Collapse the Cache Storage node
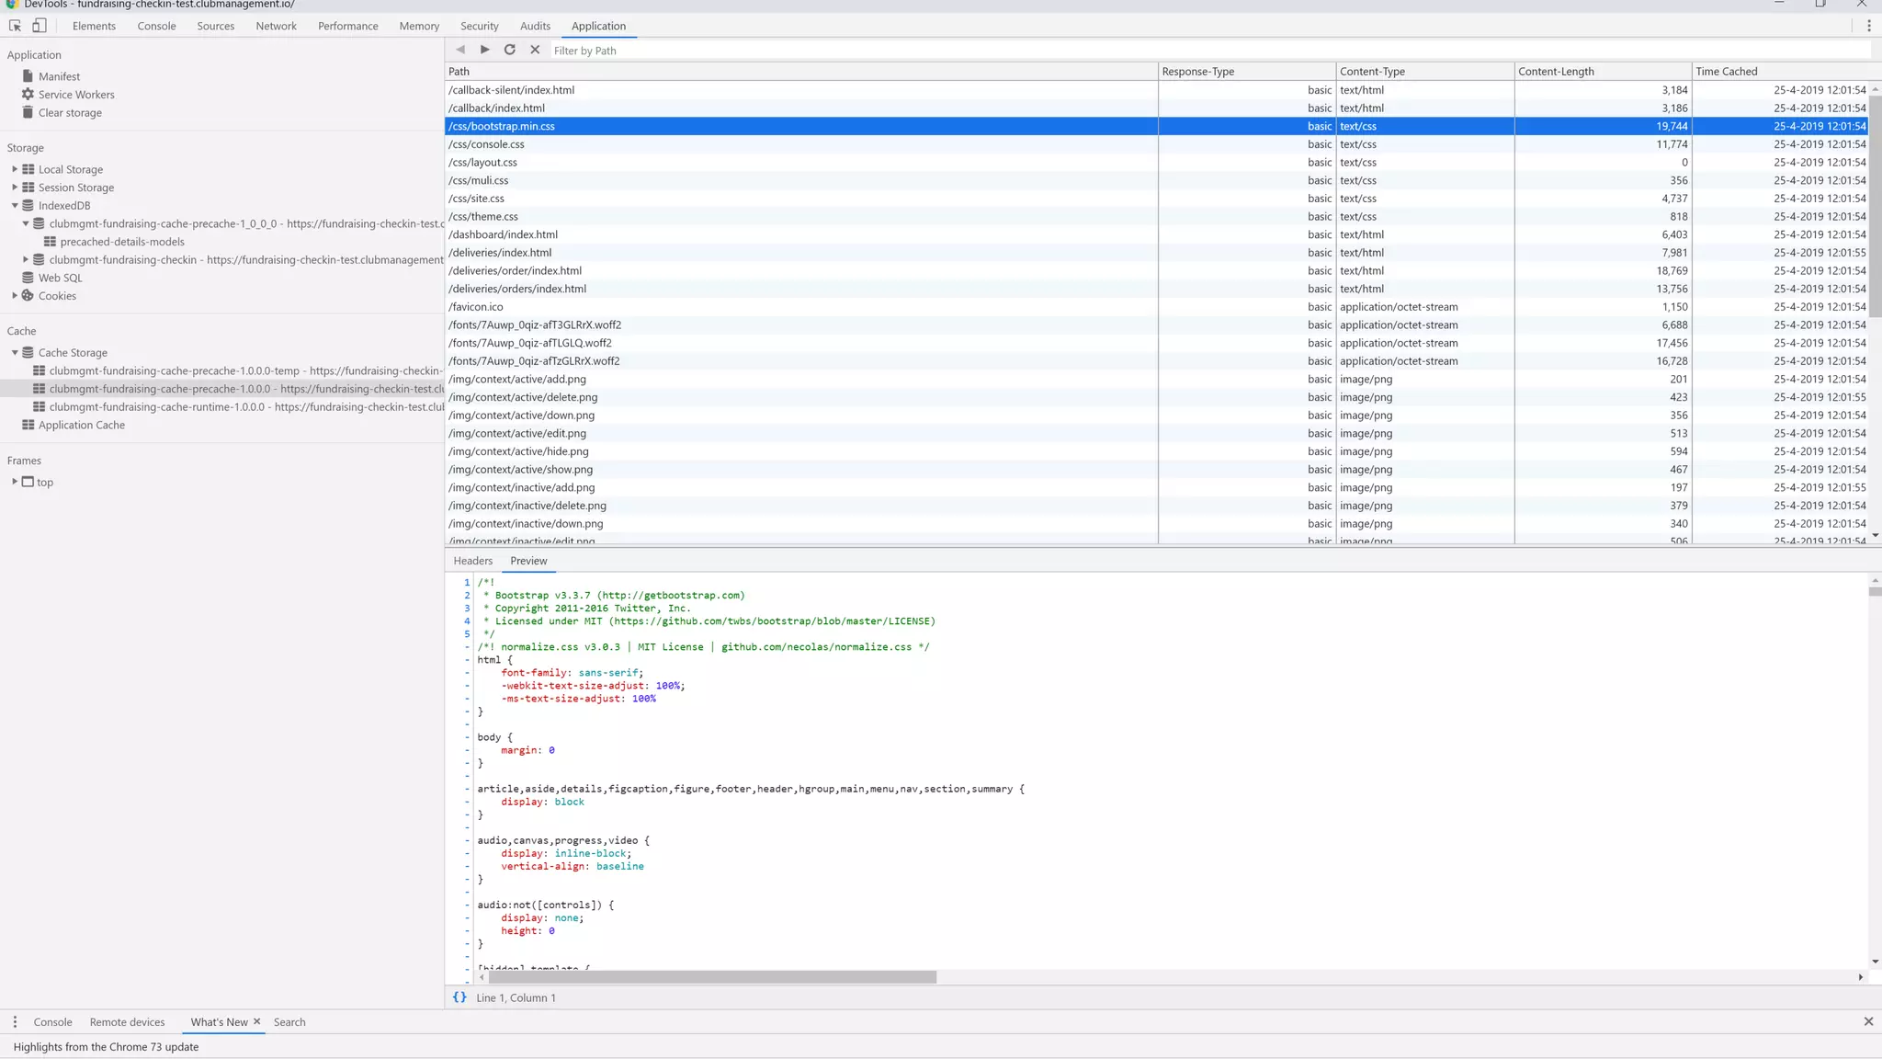 click(15, 353)
